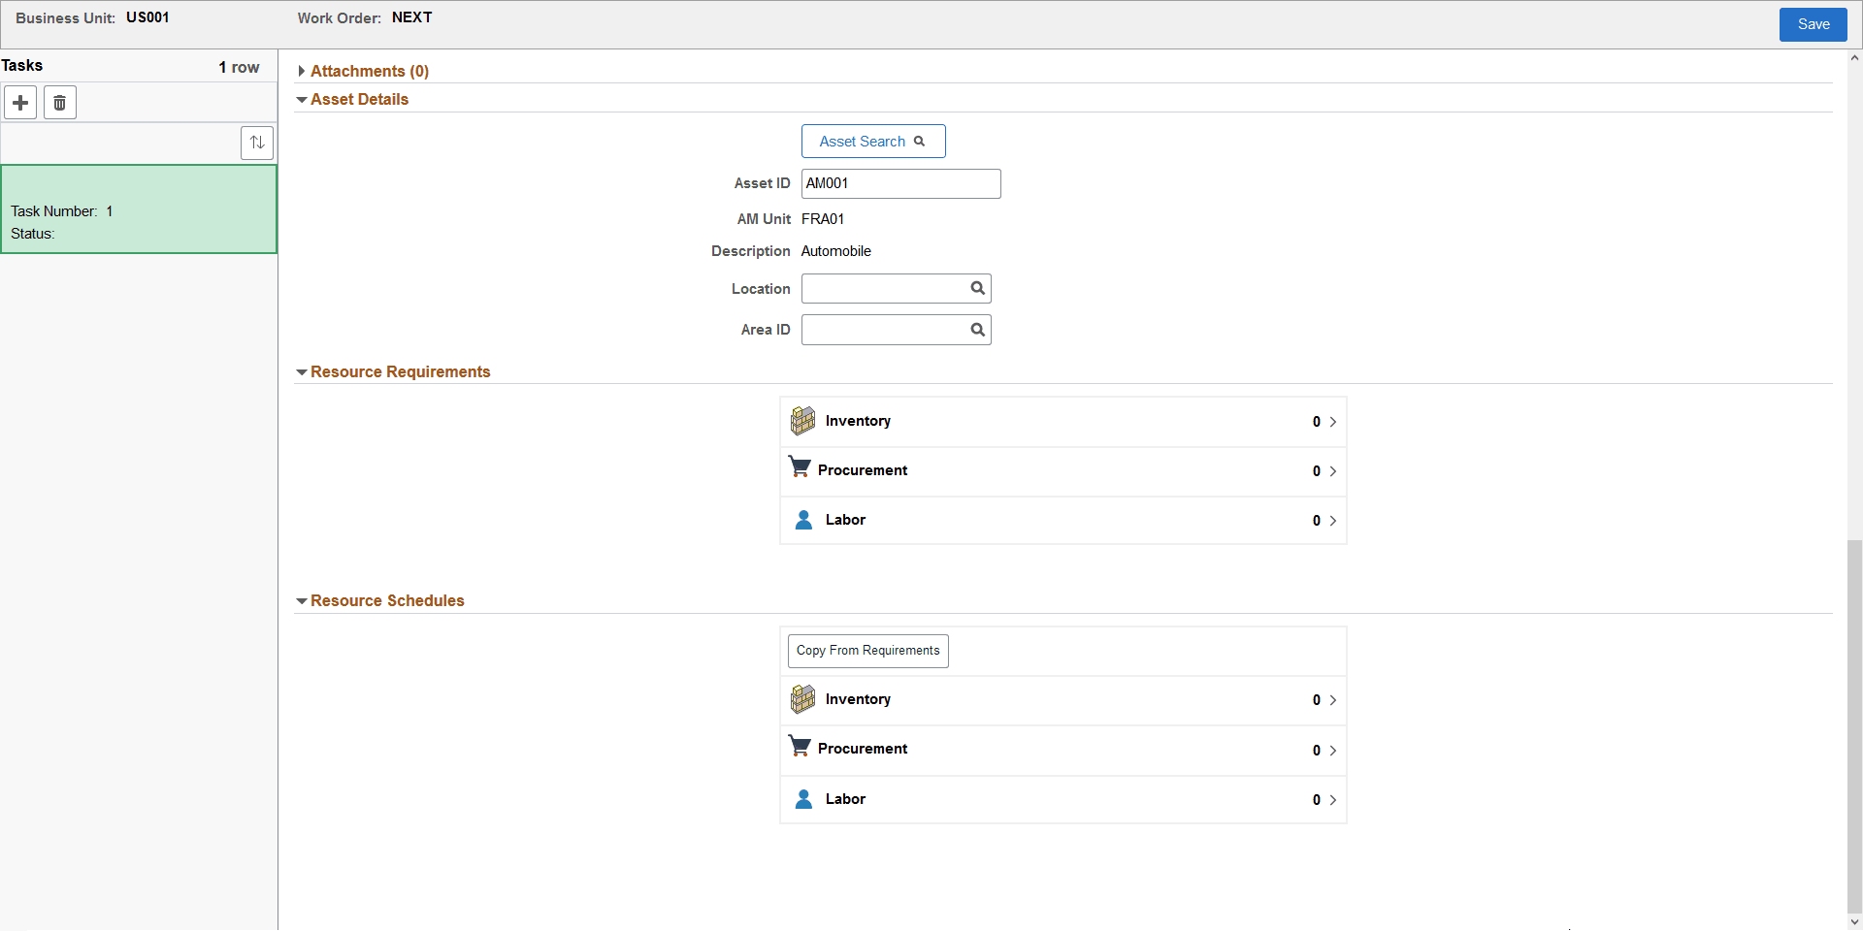This screenshot has height=931, width=1863.
Task: Click the Procurement cart icon under Resource Requirements
Action: [x=801, y=467]
